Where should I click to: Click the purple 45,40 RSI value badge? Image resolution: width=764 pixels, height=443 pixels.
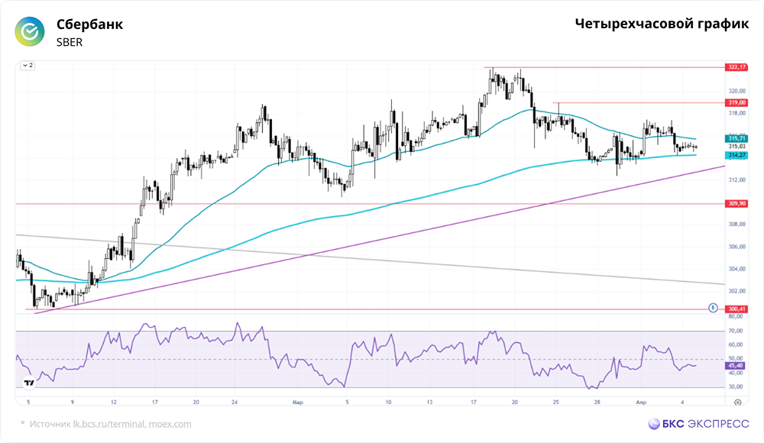pos(735,366)
